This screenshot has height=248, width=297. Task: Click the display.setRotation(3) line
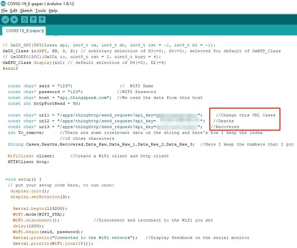[40, 197]
